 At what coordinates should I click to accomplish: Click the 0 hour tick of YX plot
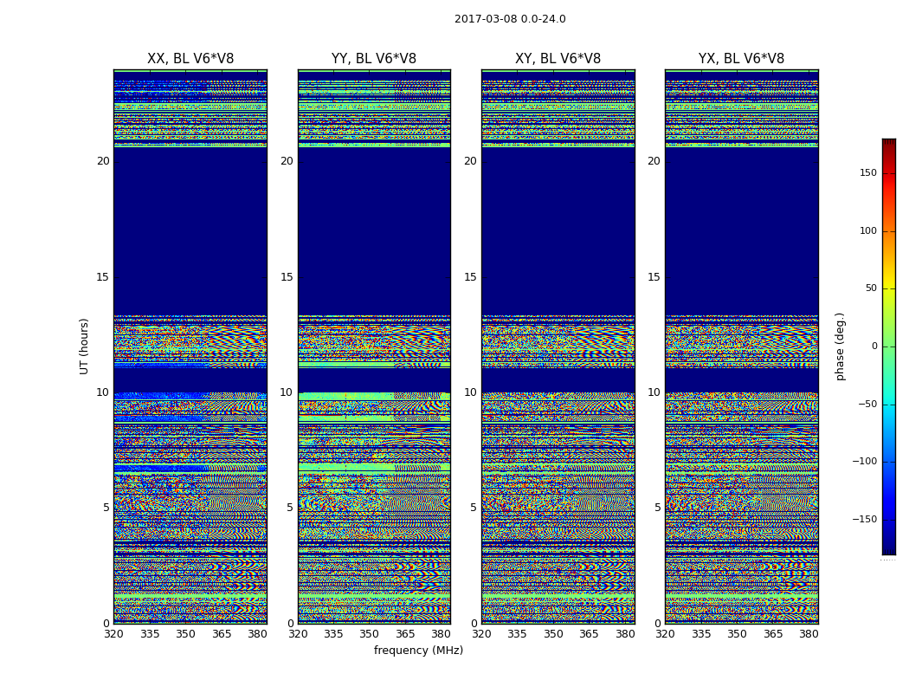coord(657,624)
